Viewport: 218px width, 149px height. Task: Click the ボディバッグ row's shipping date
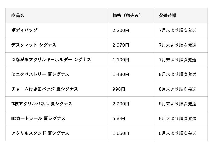(178, 30)
